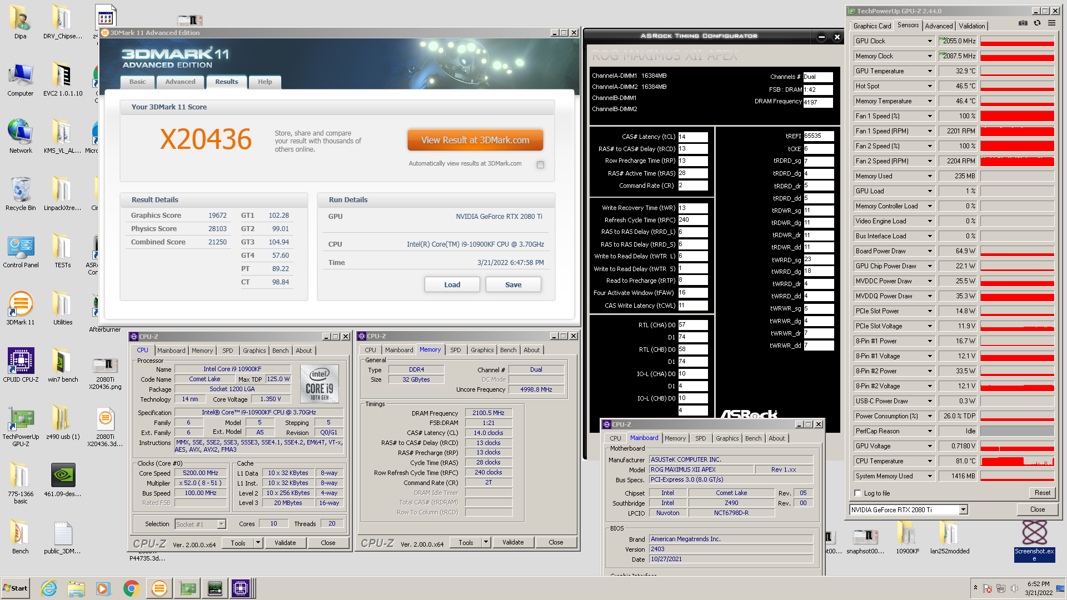Launch Google Chrome from the taskbar
The width and height of the screenshot is (1067, 600).
(x=131, y=588)
